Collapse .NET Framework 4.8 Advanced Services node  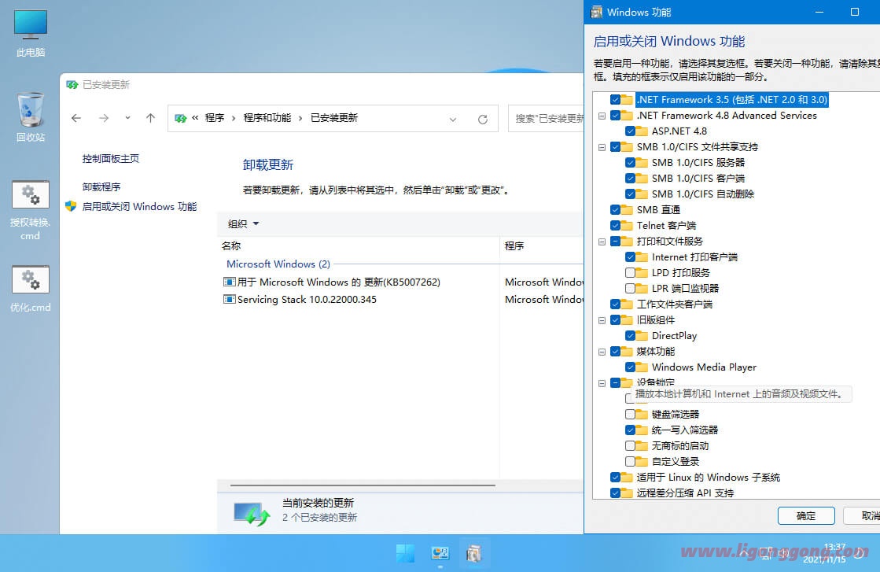click(x=602, y=116)
